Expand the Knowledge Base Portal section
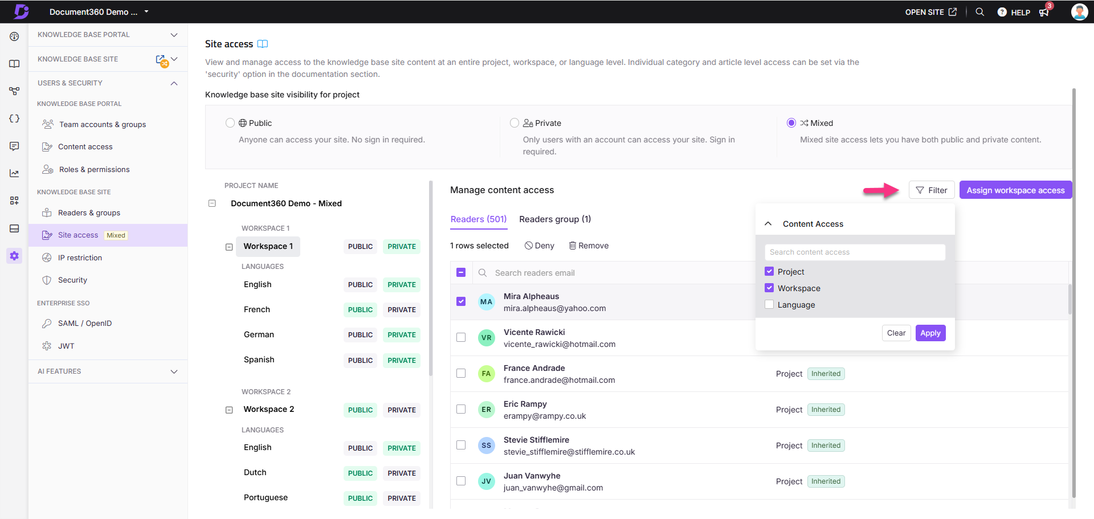Viewport: 1094px width, 519px height. pos(174,35)
